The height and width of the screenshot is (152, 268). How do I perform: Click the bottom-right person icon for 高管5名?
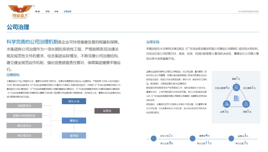coord(246,104)
